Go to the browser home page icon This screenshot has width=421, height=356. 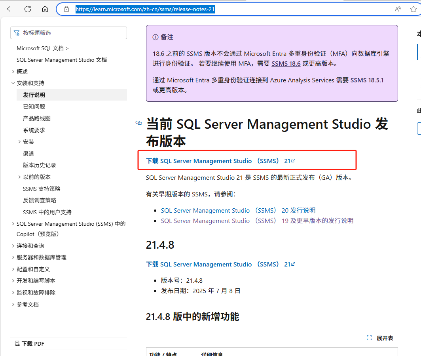(x=45, y=9)
